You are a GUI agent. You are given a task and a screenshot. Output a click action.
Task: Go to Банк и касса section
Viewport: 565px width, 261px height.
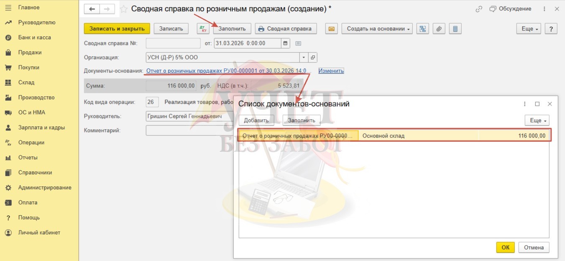(34, 38)
